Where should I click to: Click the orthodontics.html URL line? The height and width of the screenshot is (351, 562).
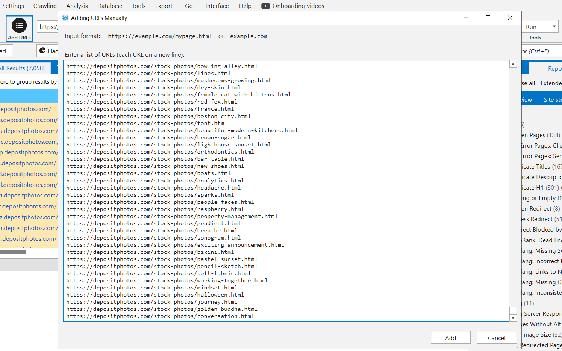pos(160,152)
